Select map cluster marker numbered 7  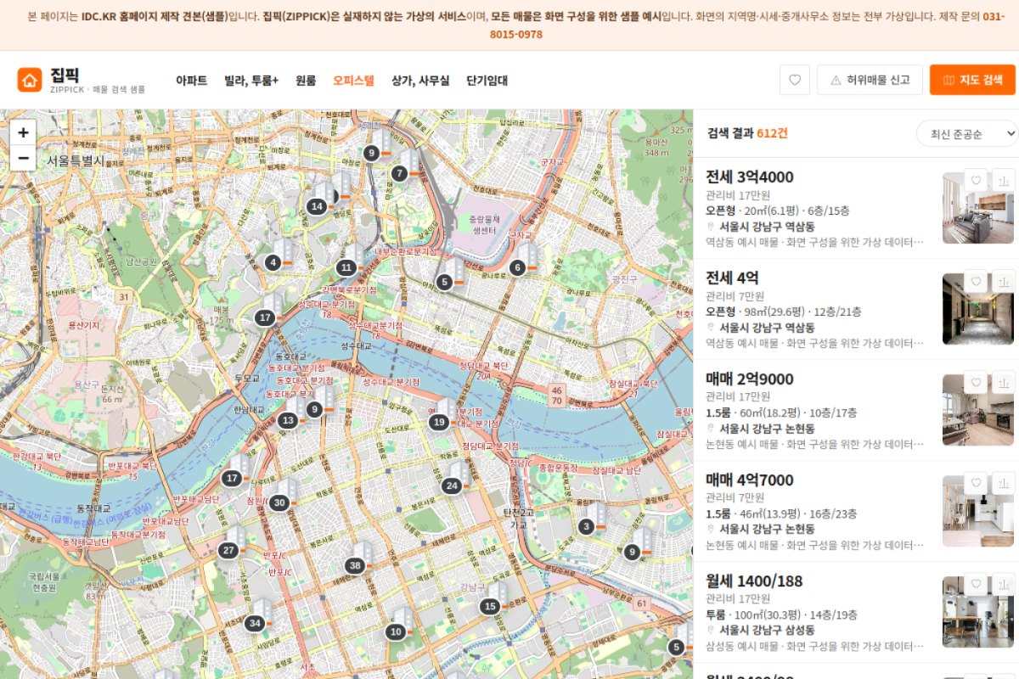pyautogui.click(x=400, y=173)
